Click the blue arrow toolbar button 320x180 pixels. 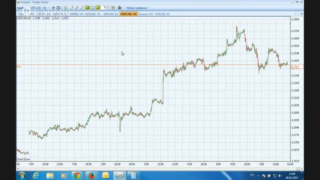point(92,8)
